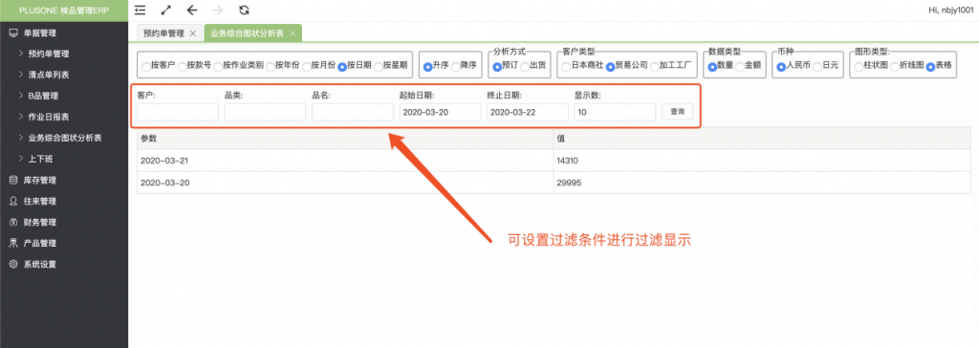Viewport: 979px width, 348px height.
Task: Expand 上下班 in sidebar
Action: 40,160
